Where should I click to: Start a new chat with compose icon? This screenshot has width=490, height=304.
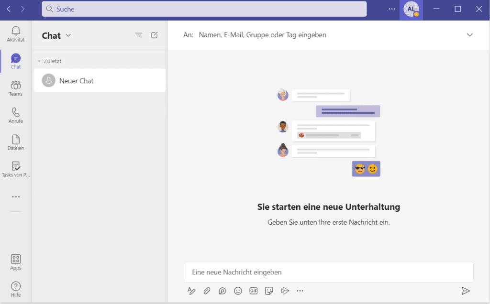pos(154,35)
